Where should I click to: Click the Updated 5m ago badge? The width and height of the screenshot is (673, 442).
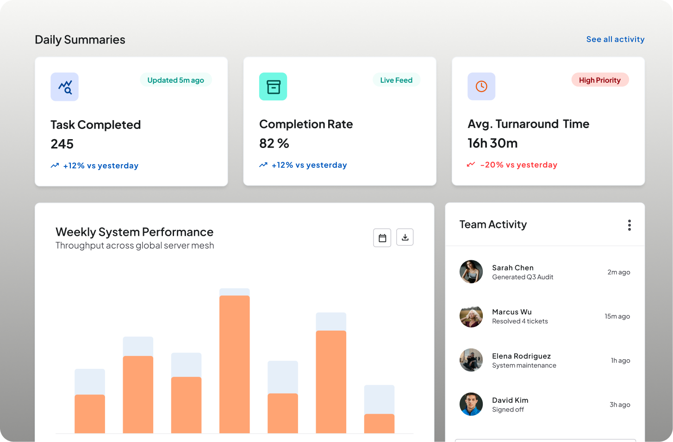[x=176, y=80]
